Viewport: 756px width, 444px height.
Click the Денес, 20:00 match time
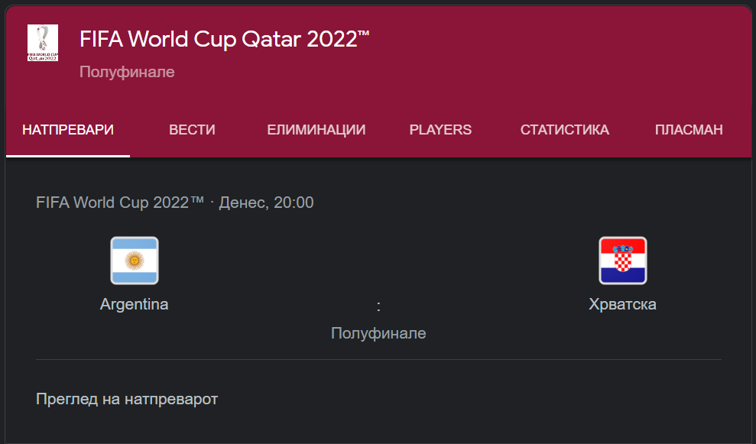coord(266,203)
